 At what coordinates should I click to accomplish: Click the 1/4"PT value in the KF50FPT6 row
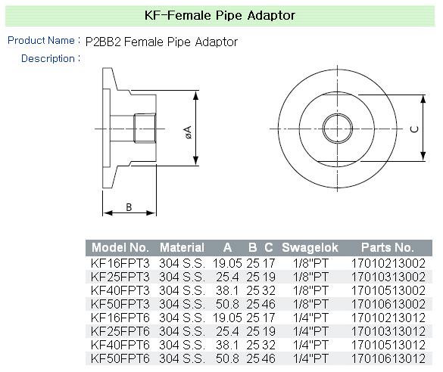point(310,358)
